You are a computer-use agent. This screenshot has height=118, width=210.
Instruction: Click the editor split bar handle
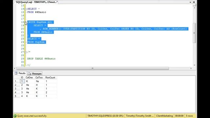[x=194, y=5]
